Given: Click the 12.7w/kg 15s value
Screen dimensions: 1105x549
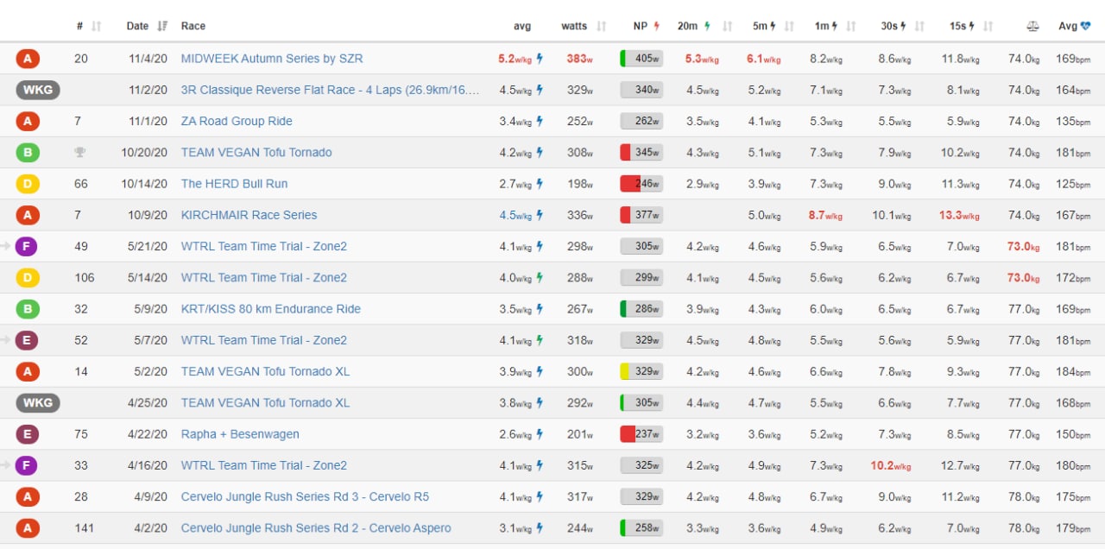Looking at the screenshot, I should 961,466.
